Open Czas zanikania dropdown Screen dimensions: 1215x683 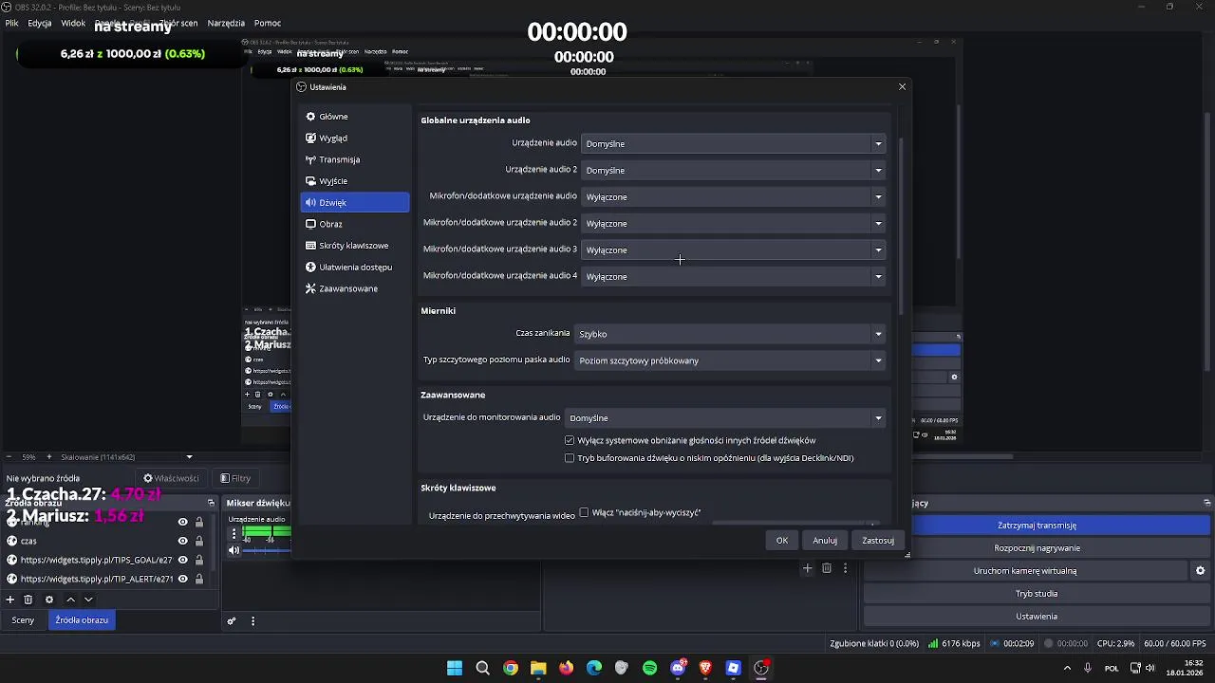point(730,334)
